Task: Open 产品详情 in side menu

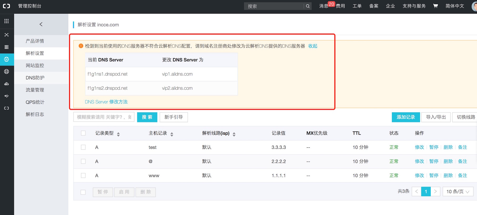Action: click(x=41, y=41)
